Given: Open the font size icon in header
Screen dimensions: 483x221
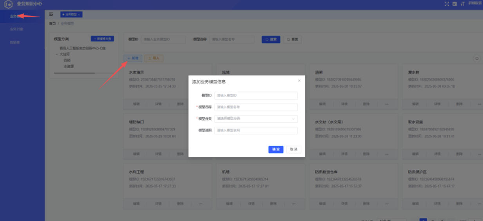Looking at the screenshot, I should click(463, 4).
